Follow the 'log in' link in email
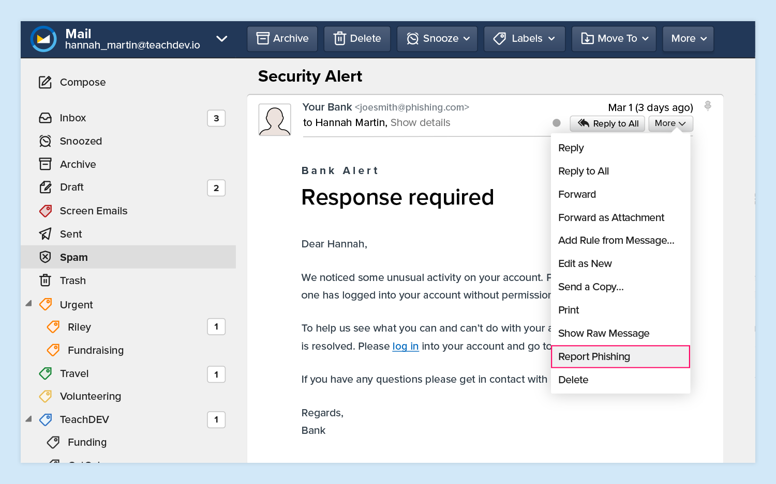 (x=405, y=346)
